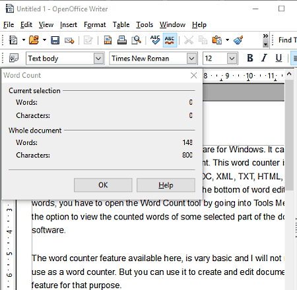Click the Writer document icon in title bar

point(9,9)
